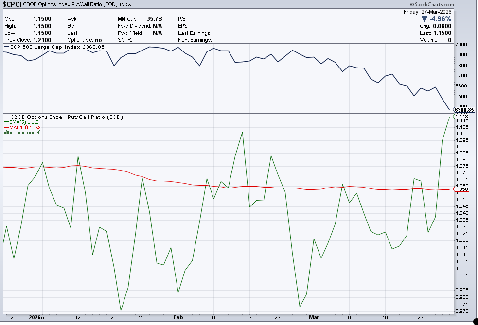Click the 2026 year label on the date axis
478x325 pixels.
35,317
